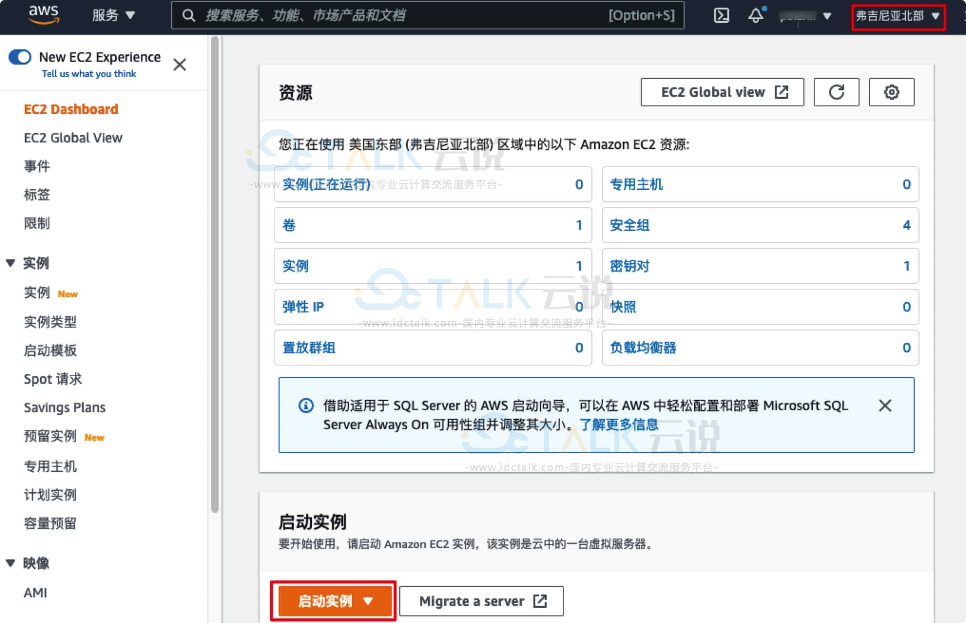The image size is (966, 623).
Task: Open the 置放群组 resource link
Action: 309,348
